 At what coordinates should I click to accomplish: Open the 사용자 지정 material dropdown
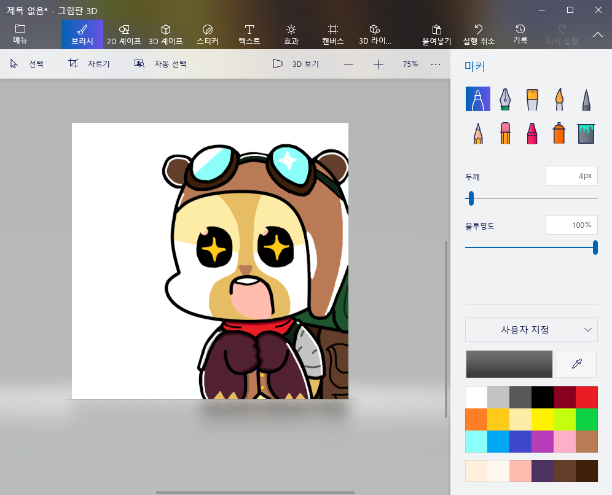pyautogui.click(x=531, y=330)
